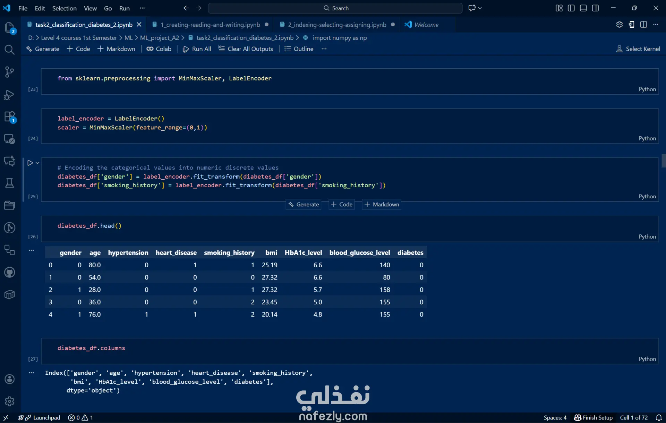Toggle the secondary side bar layout

(x=595, y=8)
